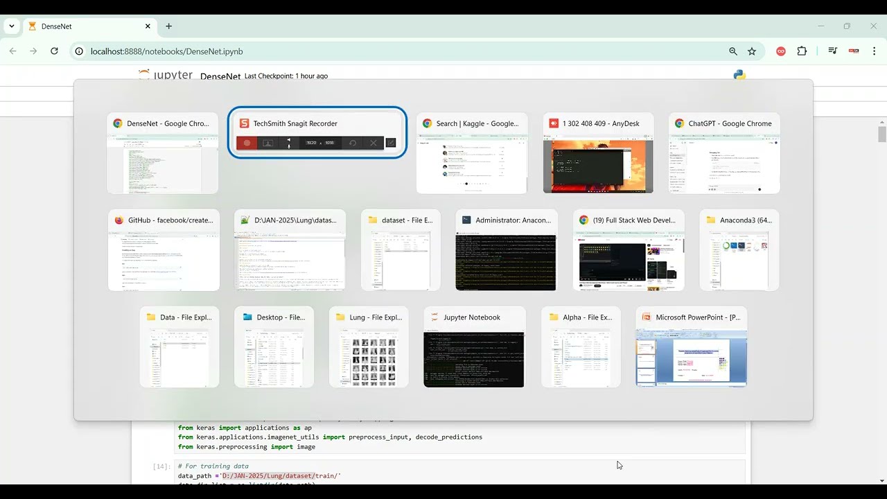Switch to TechSmith Snagit Recorder window
The image size is (887, 499).
click(317, 132)
